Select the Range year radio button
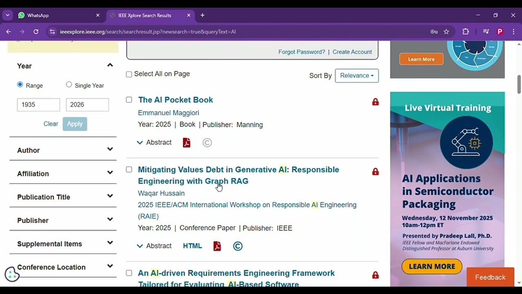 coord(20,85)
